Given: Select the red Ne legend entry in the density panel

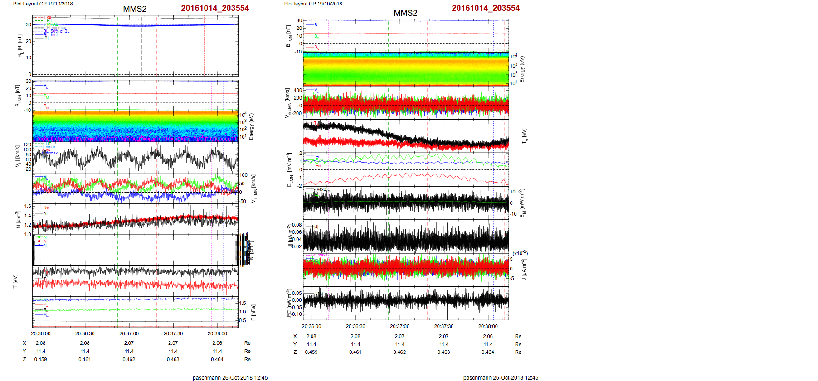Looking at the screenshot, I should (45, 207).
